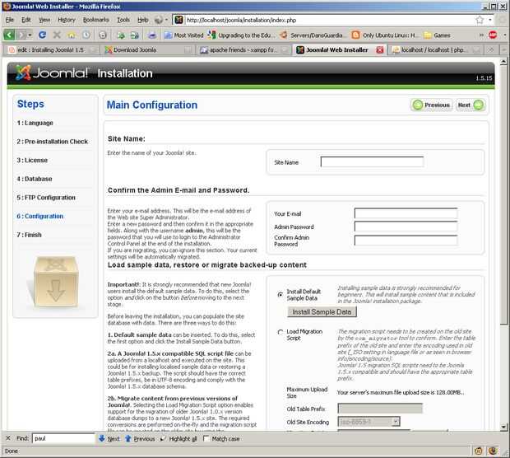This screenshot has width=510, height=458.
Task: Find Next with the down arrow
Action: [x=109, y=438]
